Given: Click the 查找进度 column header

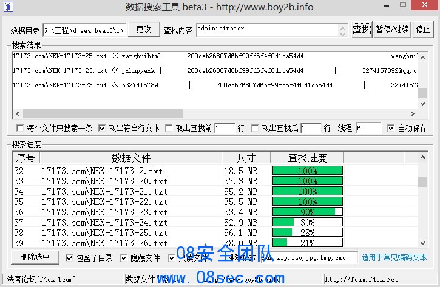Looking at the screenshot, I should [307, 157].
